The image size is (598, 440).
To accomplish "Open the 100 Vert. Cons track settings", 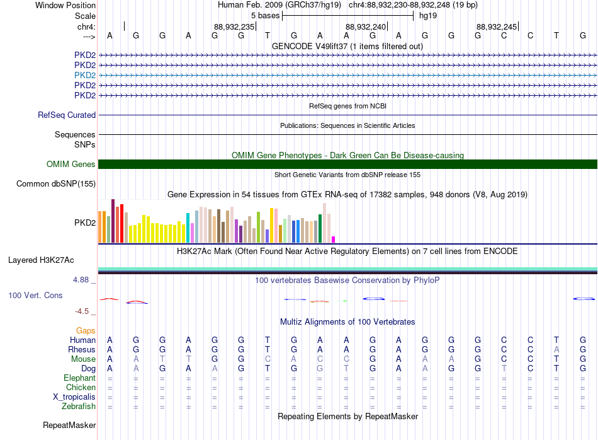I will pos(35,295).
